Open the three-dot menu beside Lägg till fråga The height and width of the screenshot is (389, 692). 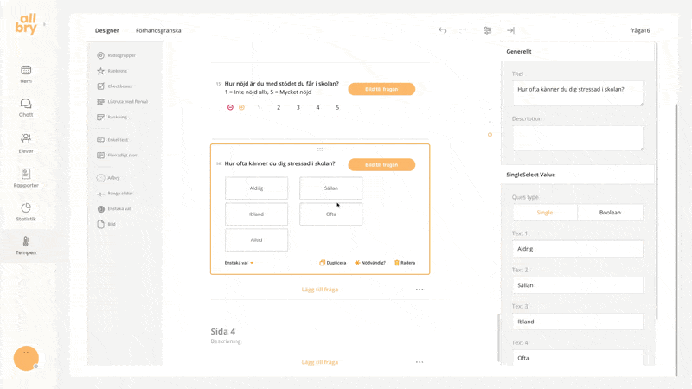point(420,290)
